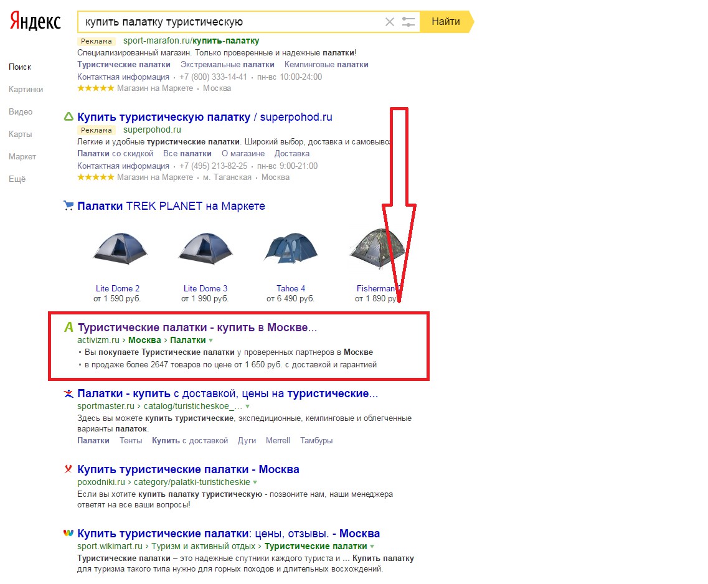Open Тамбуры sitelink under sportmaster
708x584 pixels.
click(x=316, y=440)
